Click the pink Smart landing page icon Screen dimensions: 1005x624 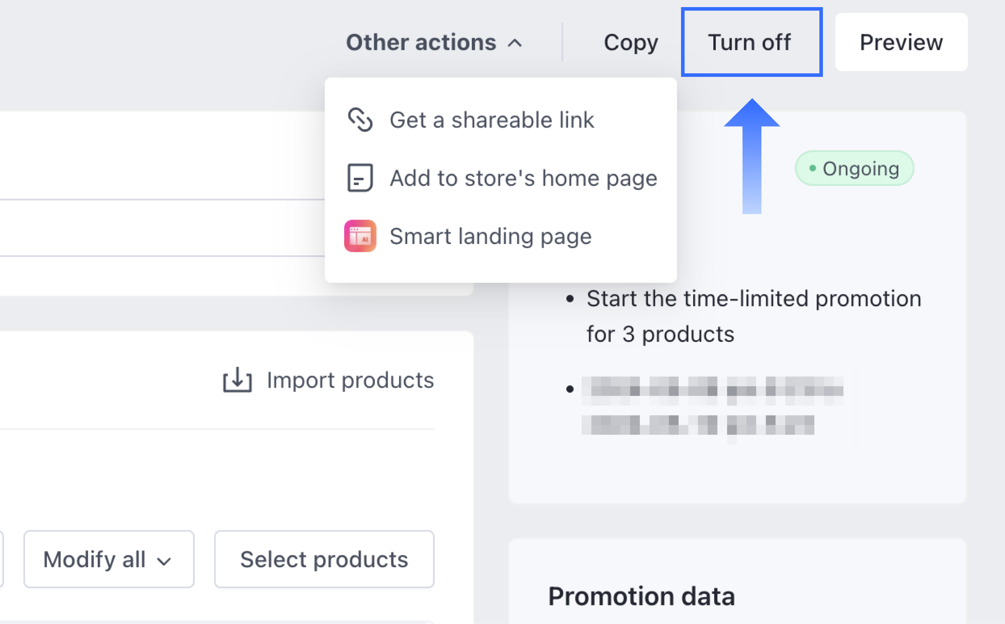(x=360, y=236)
